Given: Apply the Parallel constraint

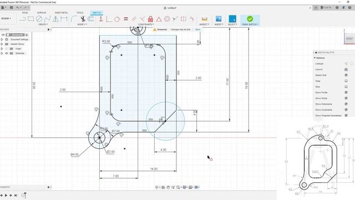Looking at the screenshot, I should [x=134, y=19].
